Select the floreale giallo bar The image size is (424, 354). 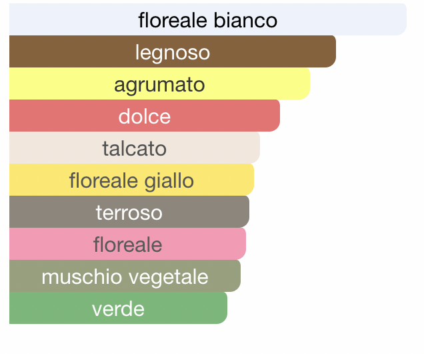click(131, 180)
